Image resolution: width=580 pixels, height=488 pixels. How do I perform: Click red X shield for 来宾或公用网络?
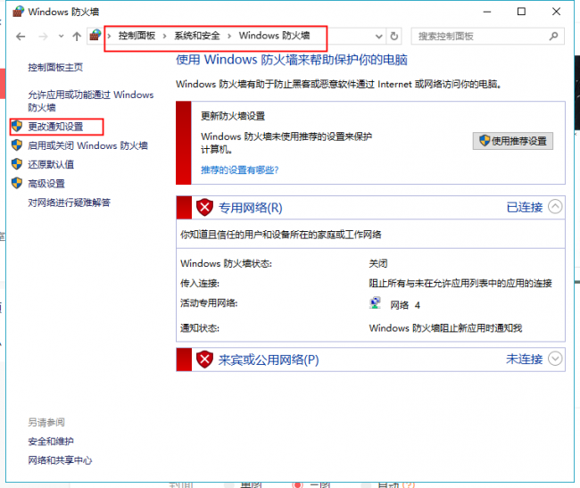pyautogui.click(x=204, y=360)
